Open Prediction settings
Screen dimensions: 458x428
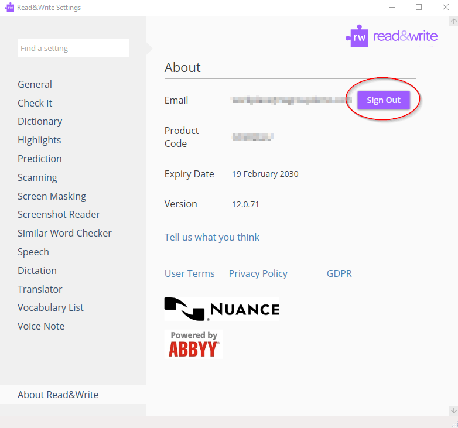(x=40, y=159)
